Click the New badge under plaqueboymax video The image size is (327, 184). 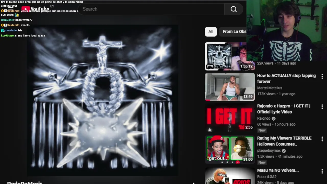pos(262,163)
